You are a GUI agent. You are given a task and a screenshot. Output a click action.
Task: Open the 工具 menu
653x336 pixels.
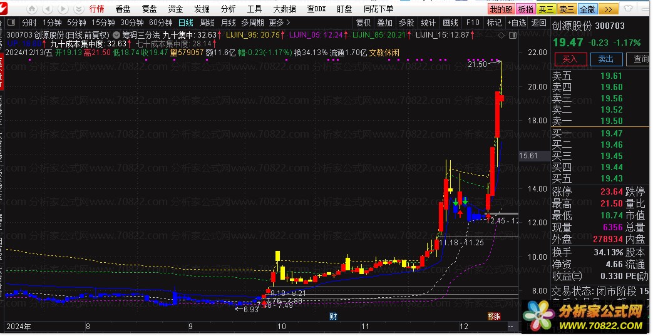(254, 9)
